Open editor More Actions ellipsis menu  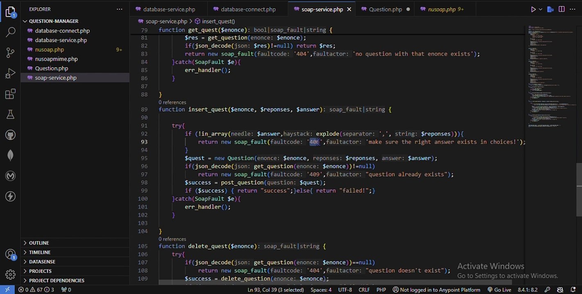pos(573,9)
